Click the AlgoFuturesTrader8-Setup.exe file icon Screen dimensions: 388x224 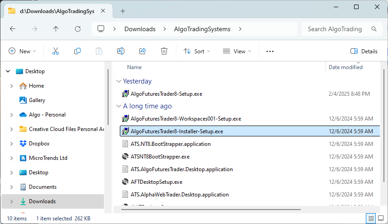click(125, 93)
